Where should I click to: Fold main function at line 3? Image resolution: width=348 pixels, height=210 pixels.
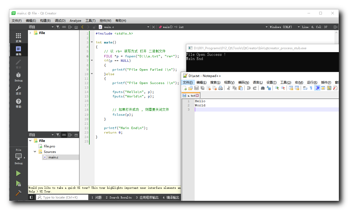coord(92,42)
